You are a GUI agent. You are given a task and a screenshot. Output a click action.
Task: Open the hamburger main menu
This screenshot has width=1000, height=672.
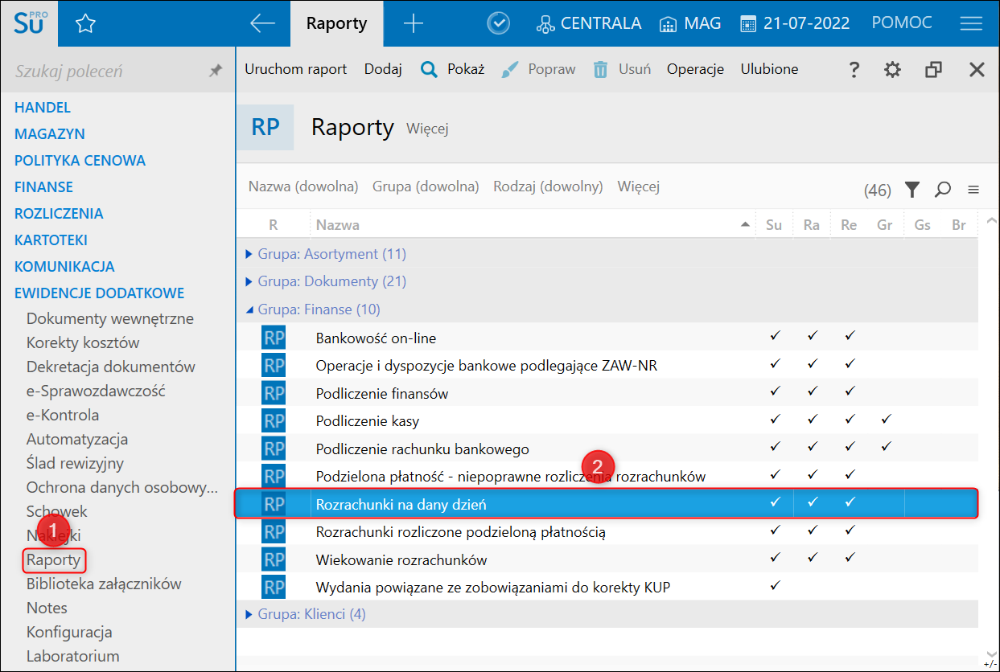click(971, 23)
